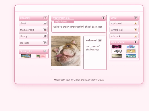Click the icon beside substack
Viewport: 149px width, 111px height.
135,36
